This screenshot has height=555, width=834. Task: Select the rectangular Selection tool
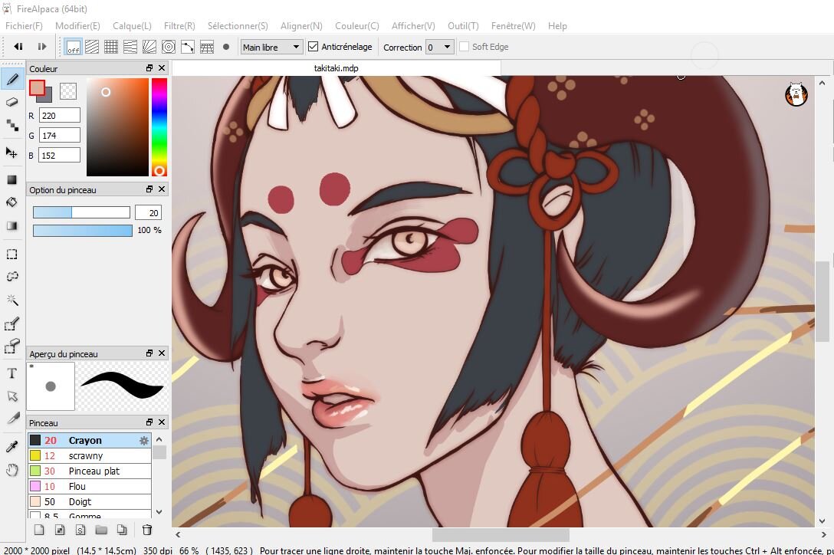(x=11, y=255)
